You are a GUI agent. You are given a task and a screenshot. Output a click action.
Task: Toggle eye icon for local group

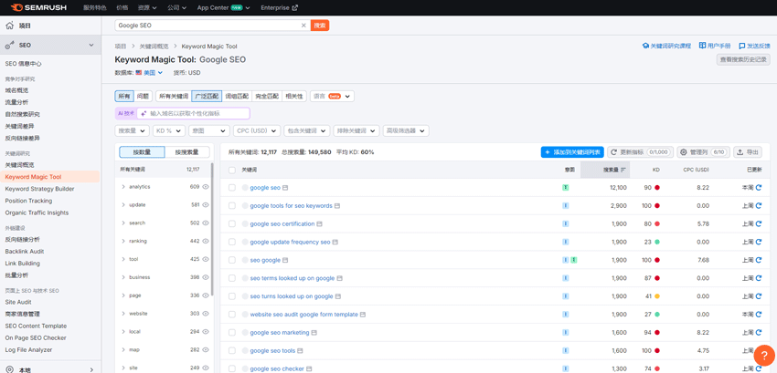click(x=205, y=331)
